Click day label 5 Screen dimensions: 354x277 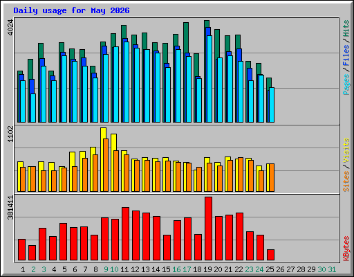64,269
